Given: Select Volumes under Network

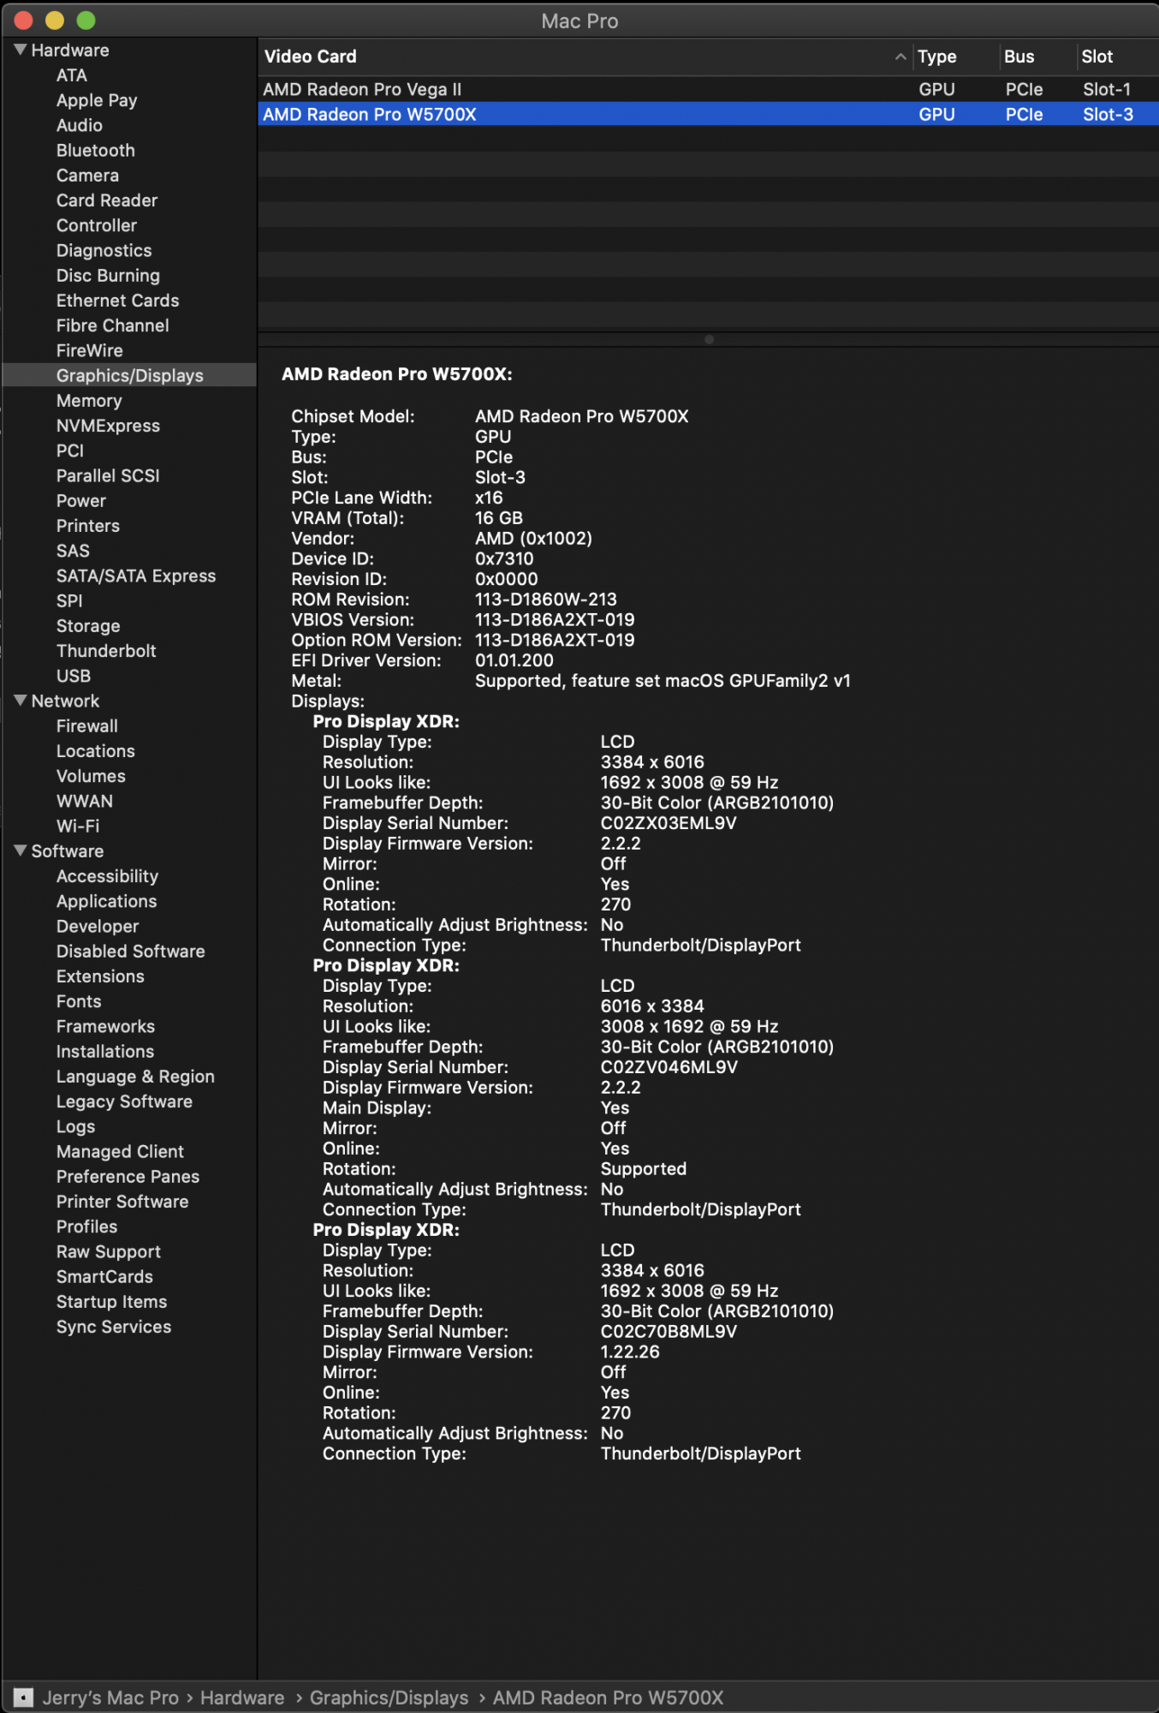Looking at the screenshot, I should [x=91, y=775].
